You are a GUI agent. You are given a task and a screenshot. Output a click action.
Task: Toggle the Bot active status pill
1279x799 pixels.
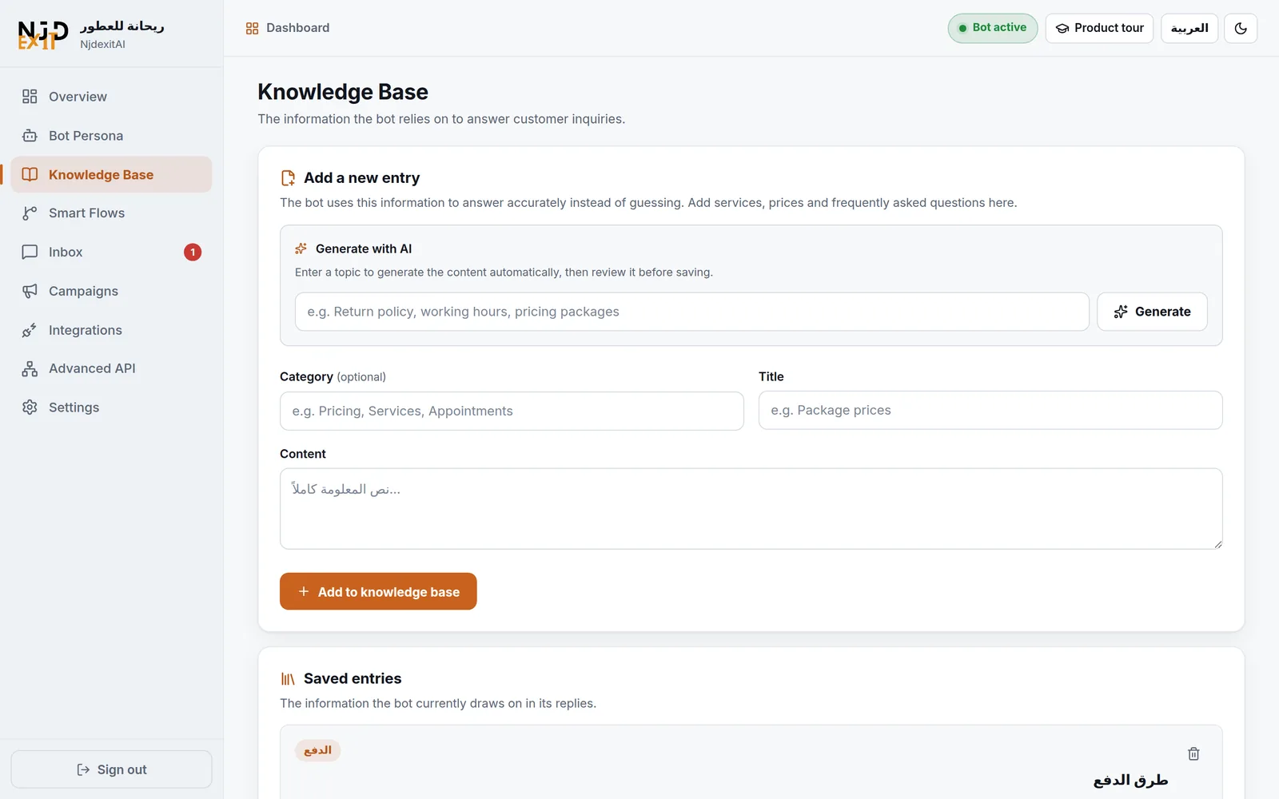coord(993,28)
